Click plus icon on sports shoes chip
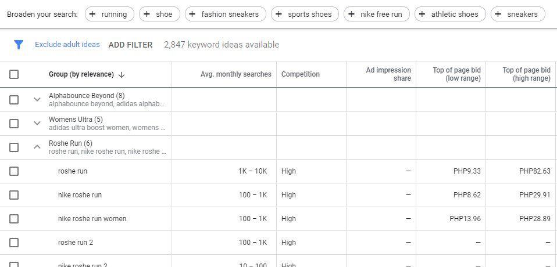557x267 pixels. tap(279, 14)
